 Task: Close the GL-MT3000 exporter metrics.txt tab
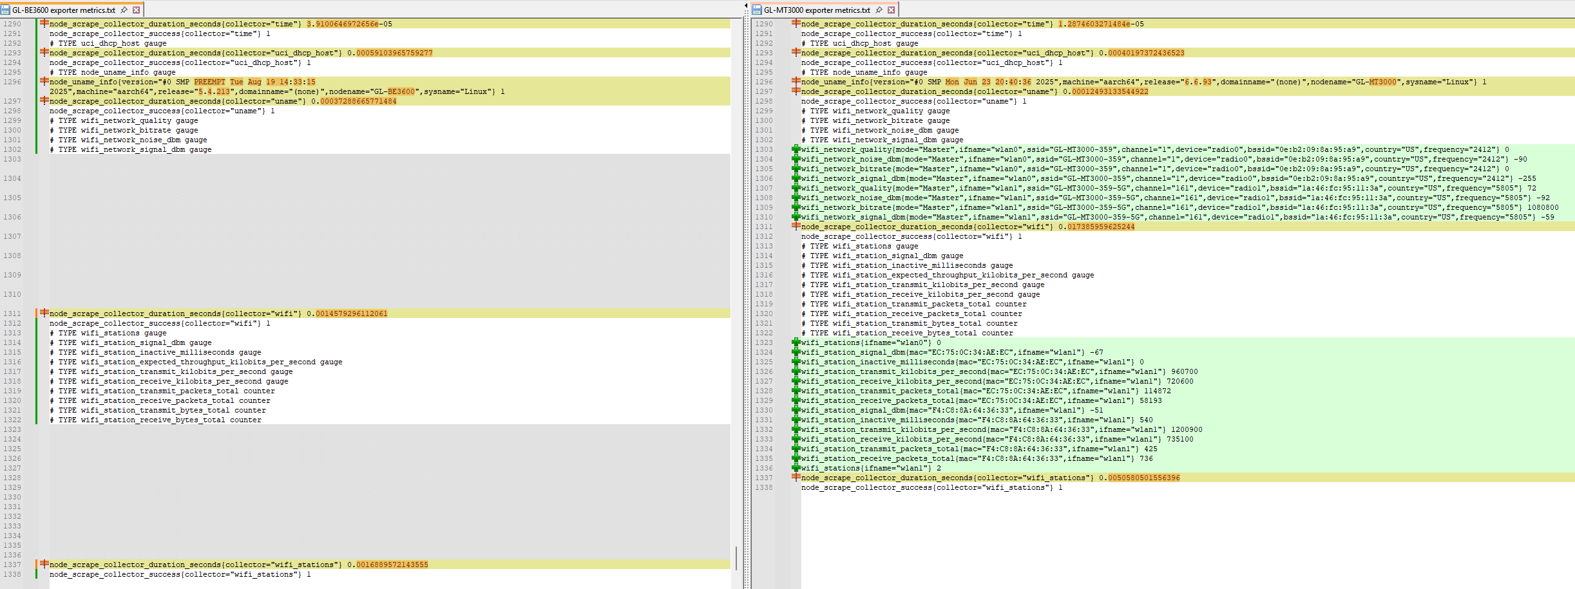(891, 10)
